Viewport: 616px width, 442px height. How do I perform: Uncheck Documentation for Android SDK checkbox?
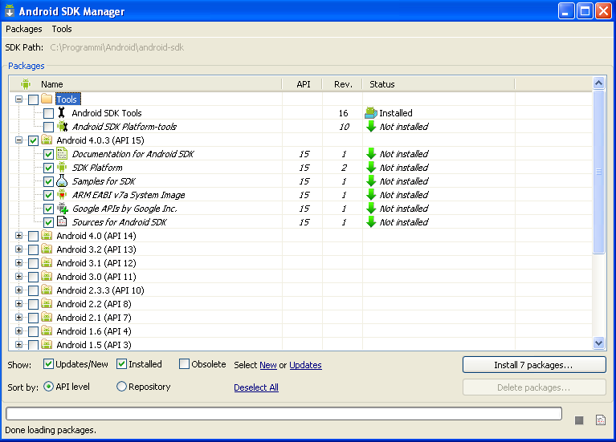(48, 154)
